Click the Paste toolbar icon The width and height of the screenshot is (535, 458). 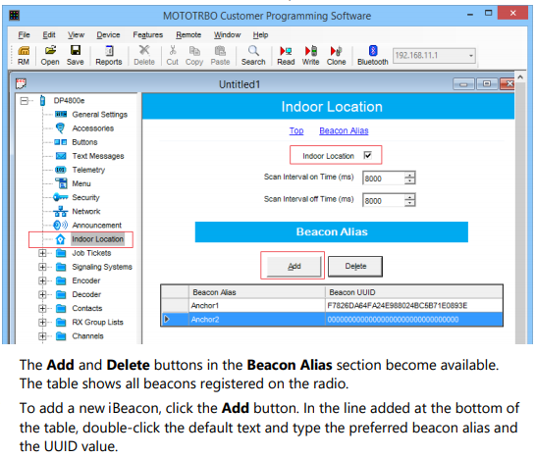tap(220, 55)
